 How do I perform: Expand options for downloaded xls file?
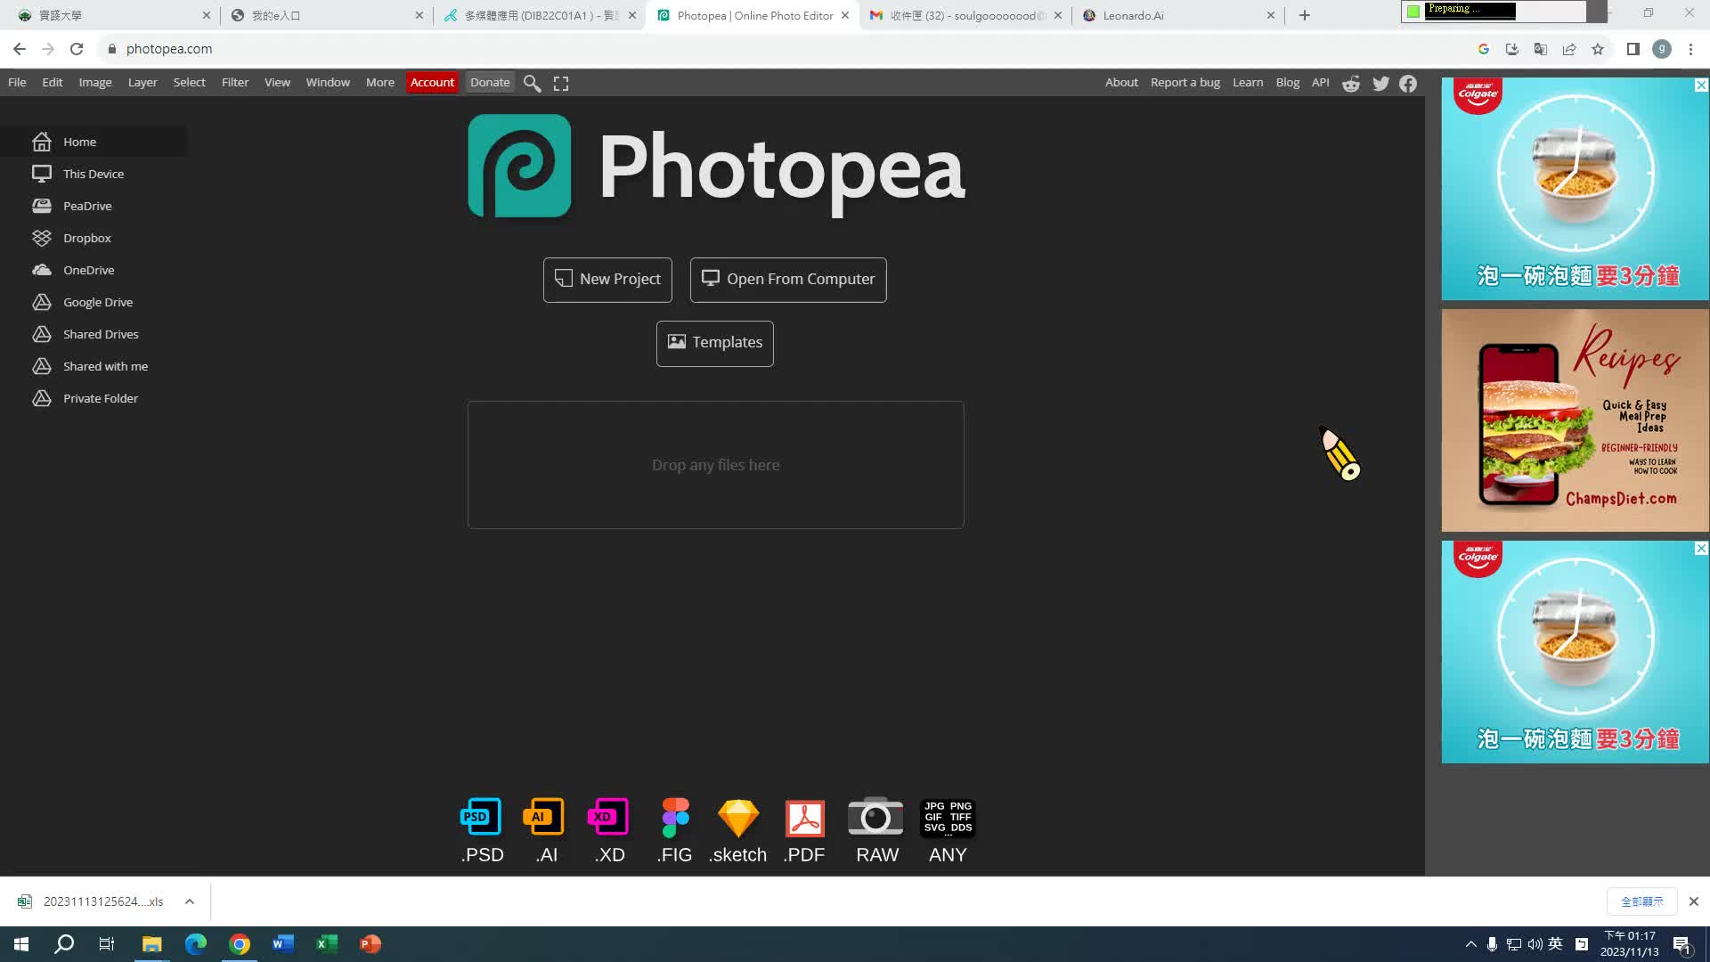coord(190,901)
